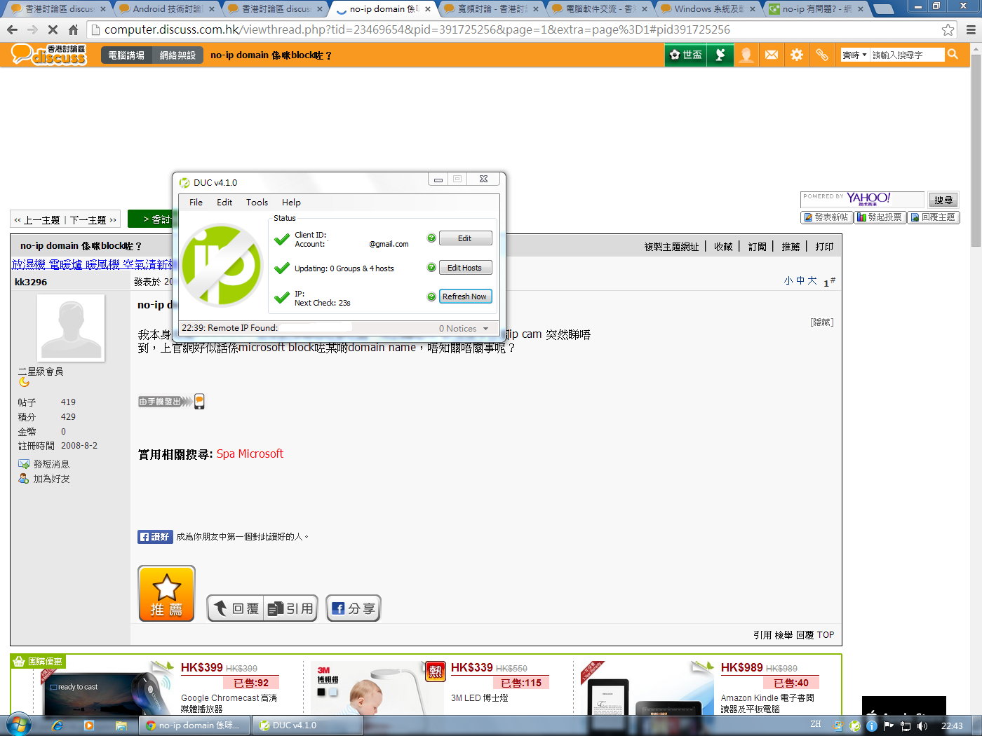Viewport: 982px width, 736px height.
Task: Click the Edit Hosts button
Action: point(465,268)
